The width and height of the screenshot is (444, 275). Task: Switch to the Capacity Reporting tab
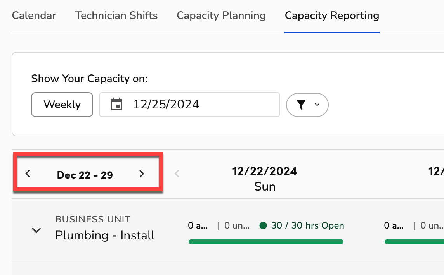pyautogui.click(x=332, y=15)
